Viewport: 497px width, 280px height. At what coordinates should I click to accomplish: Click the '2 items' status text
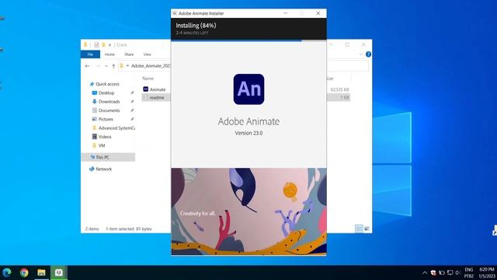pyautogui.click(x=92, y=229)
